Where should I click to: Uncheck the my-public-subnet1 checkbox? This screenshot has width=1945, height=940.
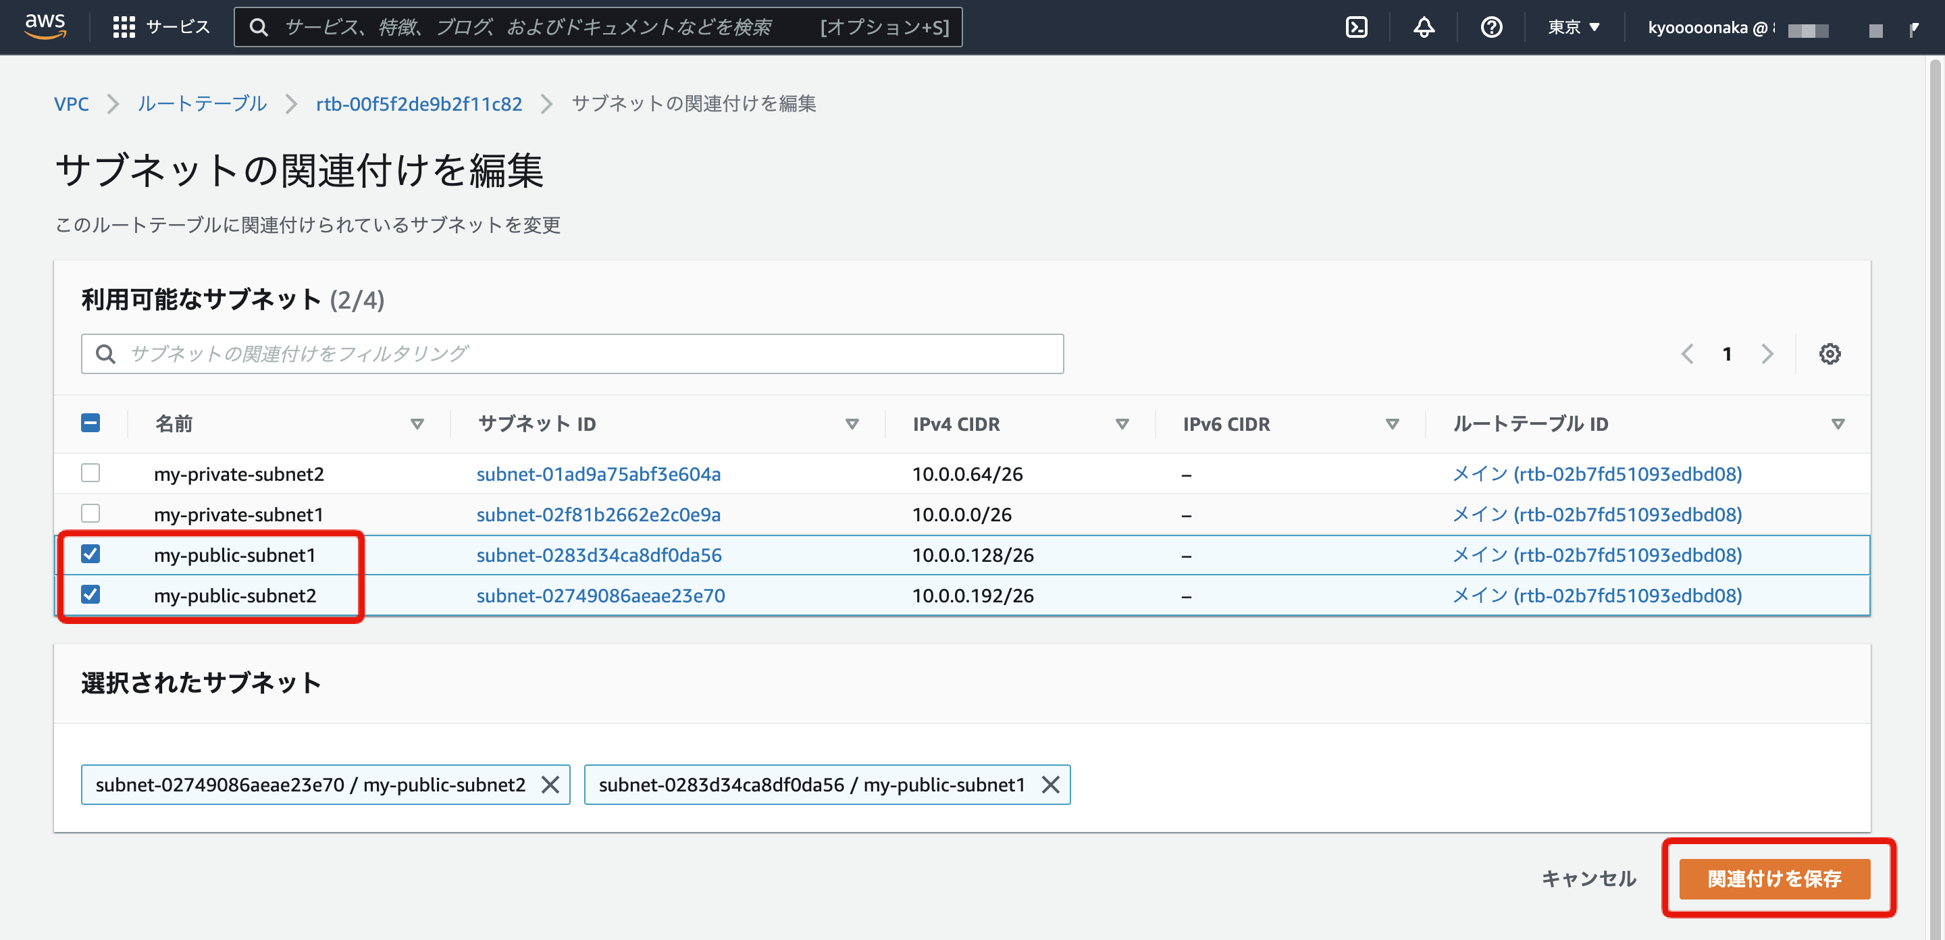[90, 554]
